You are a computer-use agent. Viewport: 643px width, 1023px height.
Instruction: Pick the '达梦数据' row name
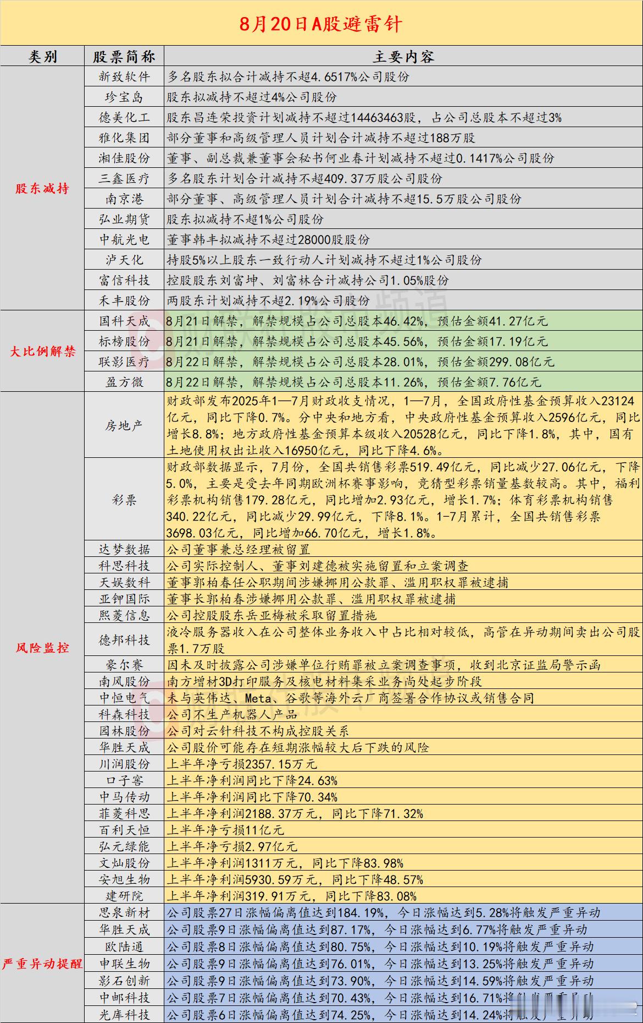(x=124, y=550)
